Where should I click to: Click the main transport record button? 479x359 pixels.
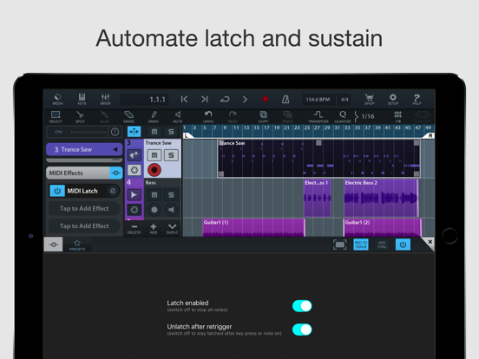[266, 99]
